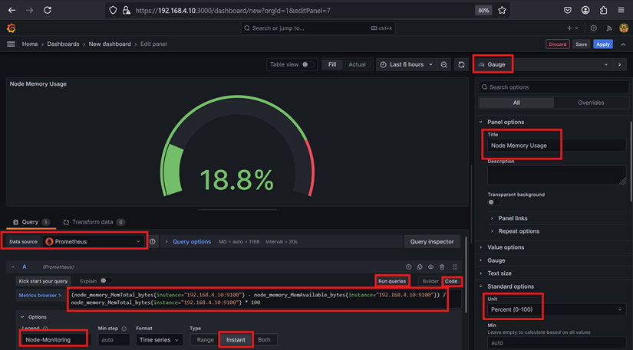Select the Overrides tab

point(591,103)
